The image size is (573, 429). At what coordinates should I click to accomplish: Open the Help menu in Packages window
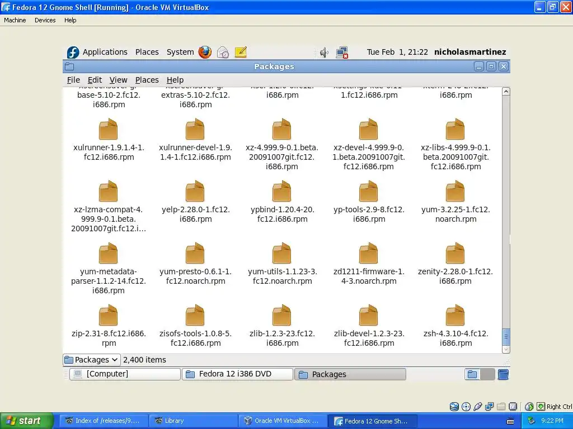coord(175,80)
